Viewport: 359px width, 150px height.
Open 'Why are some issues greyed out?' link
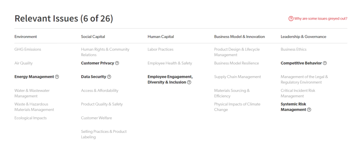(x=320, y=19)
